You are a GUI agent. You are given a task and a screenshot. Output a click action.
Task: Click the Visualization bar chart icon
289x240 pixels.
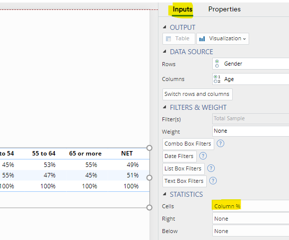[202, 39]
